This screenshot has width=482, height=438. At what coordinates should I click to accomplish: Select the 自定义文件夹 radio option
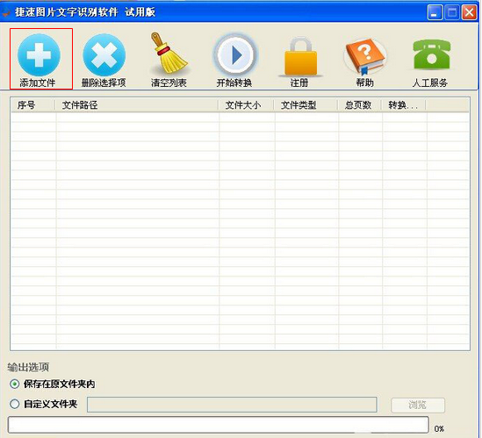[x=14, y=404]
